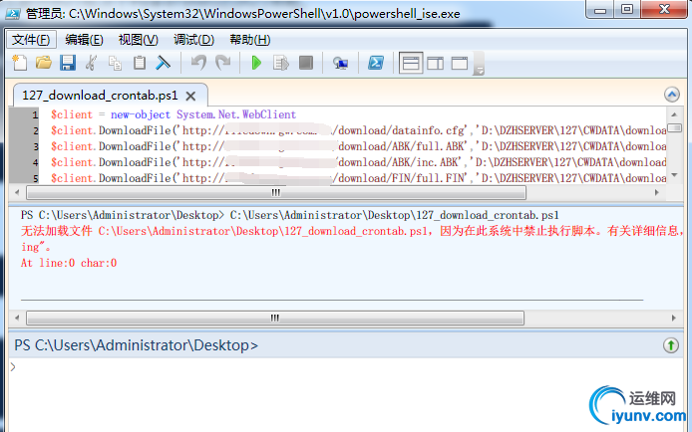Show the script pane on top layout

point(411,63)
